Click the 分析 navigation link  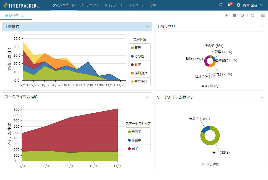(x=153, y=5)
